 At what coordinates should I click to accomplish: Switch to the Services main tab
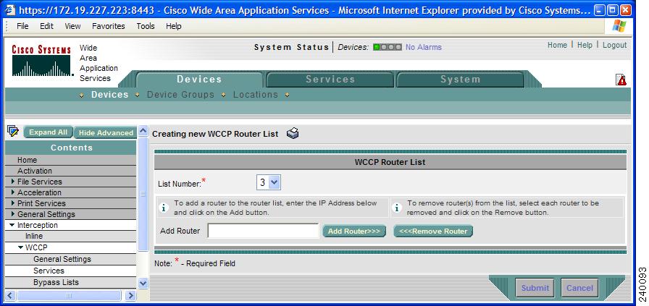(330, 80)
